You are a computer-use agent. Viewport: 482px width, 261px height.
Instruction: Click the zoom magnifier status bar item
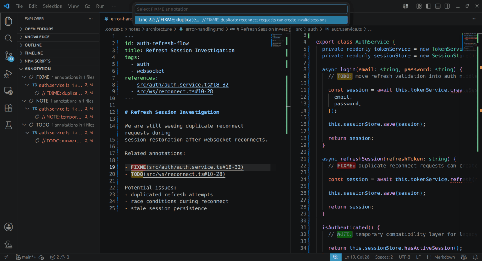[x=335, y=257]
